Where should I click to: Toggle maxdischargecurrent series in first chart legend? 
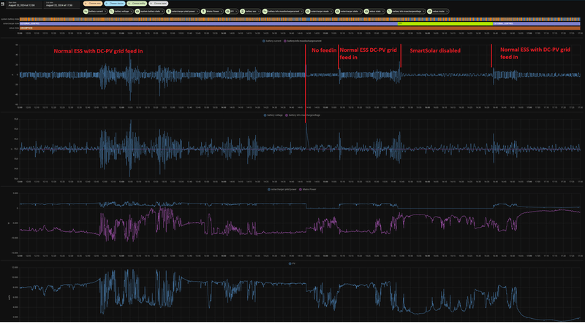pyautogui.click(x=303, y=41)
